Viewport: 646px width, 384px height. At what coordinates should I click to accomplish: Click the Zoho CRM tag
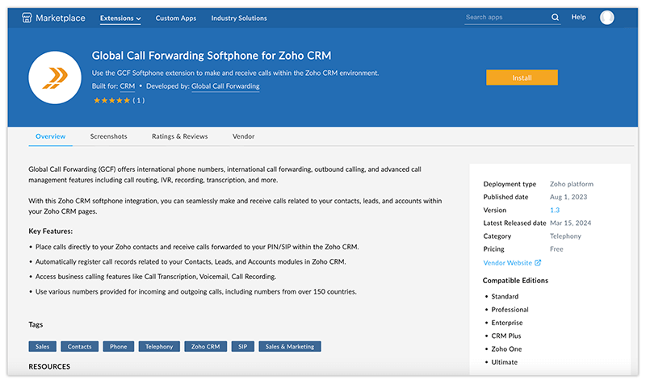[206, 347]
